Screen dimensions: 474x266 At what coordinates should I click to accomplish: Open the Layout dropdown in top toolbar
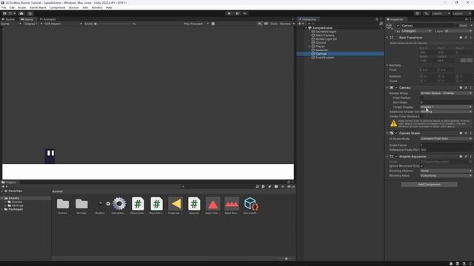click(461, 13)
